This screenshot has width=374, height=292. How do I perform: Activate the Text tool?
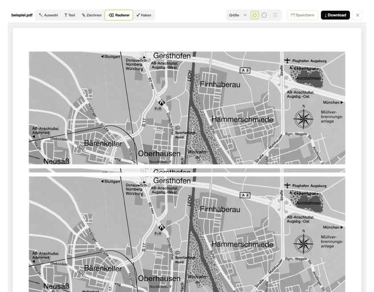click(69, 15)
